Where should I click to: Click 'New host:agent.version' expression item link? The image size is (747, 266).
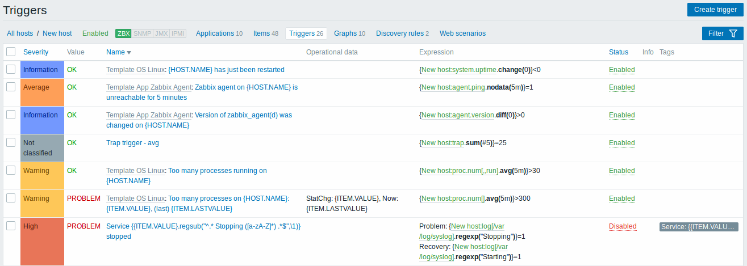tap(458, 115)
